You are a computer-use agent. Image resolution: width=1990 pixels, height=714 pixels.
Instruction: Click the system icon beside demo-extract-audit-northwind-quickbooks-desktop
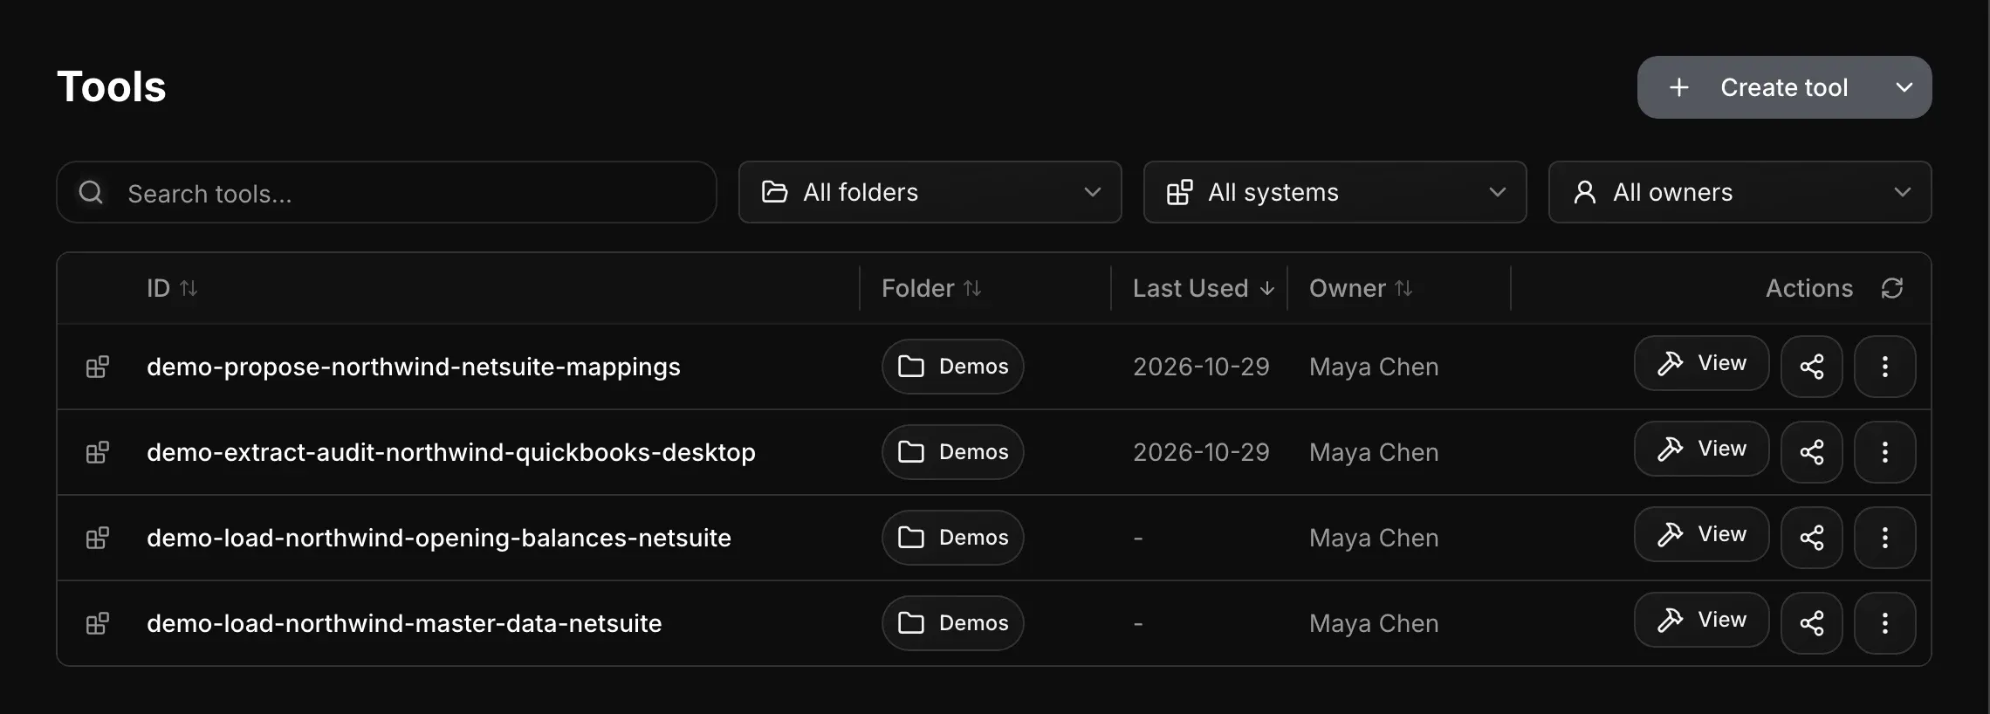click(x=98, y=452)
